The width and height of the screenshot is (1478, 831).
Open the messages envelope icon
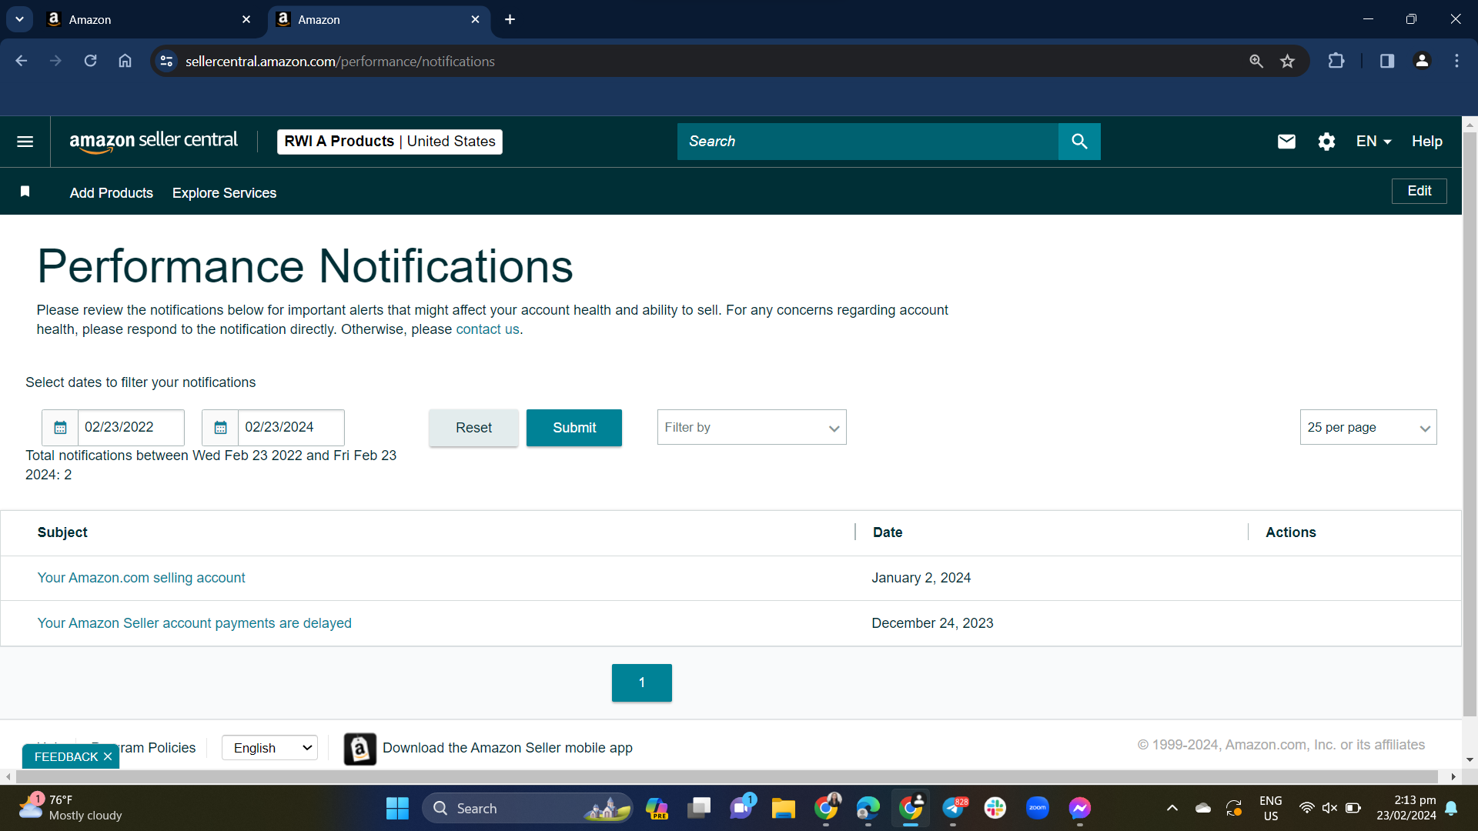coord(1286,142)
